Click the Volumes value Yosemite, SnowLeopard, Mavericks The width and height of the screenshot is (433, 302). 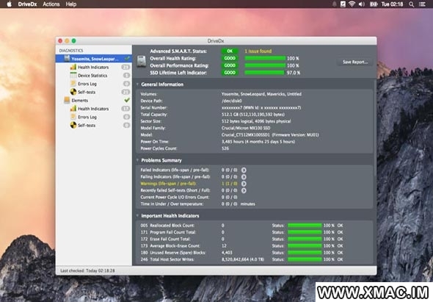click(261, 94)
